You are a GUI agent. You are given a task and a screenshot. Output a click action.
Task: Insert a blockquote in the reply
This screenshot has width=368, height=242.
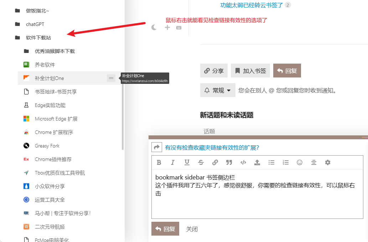coord(229,162)
